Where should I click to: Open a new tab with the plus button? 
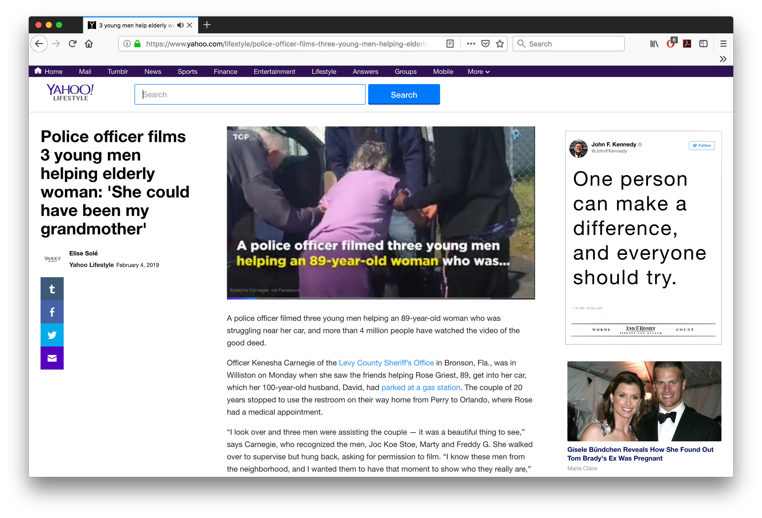(207, 25)
